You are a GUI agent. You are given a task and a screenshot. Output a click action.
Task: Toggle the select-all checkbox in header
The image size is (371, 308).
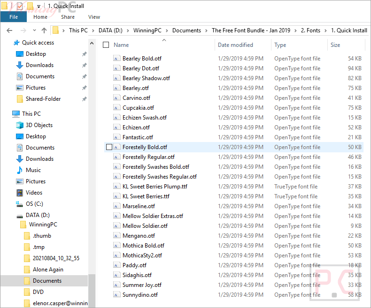tap(106, 45)
